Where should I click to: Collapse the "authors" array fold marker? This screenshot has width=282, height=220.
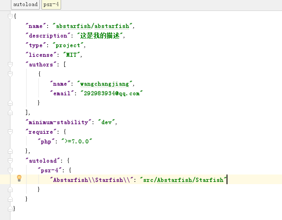(x=10, y=64)
